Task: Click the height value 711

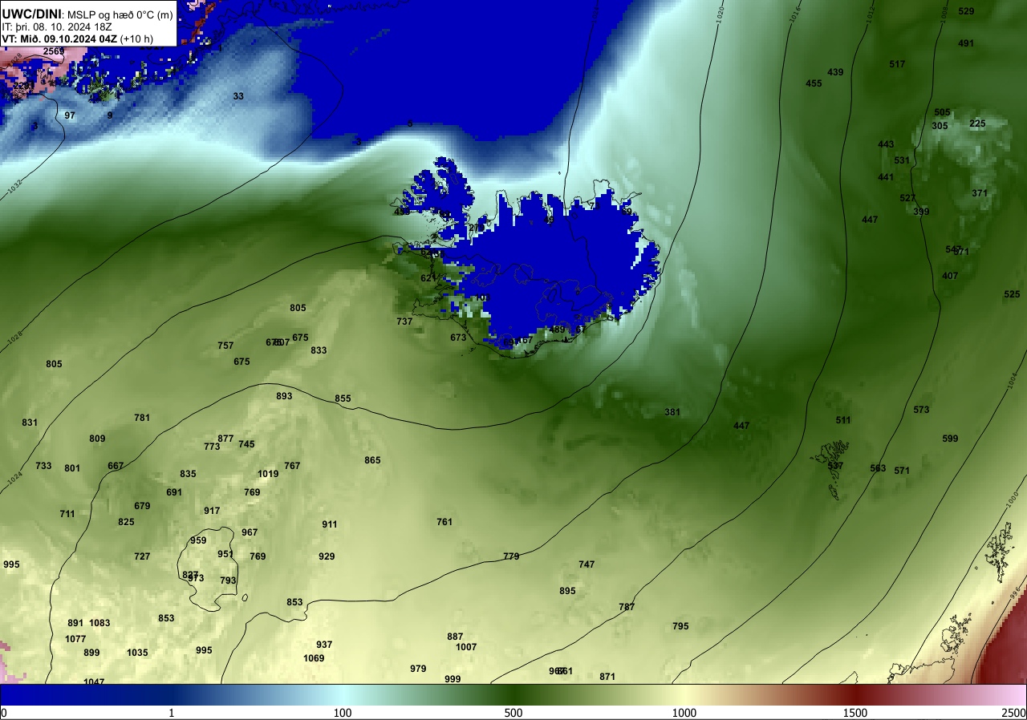Action: (67, 514)
